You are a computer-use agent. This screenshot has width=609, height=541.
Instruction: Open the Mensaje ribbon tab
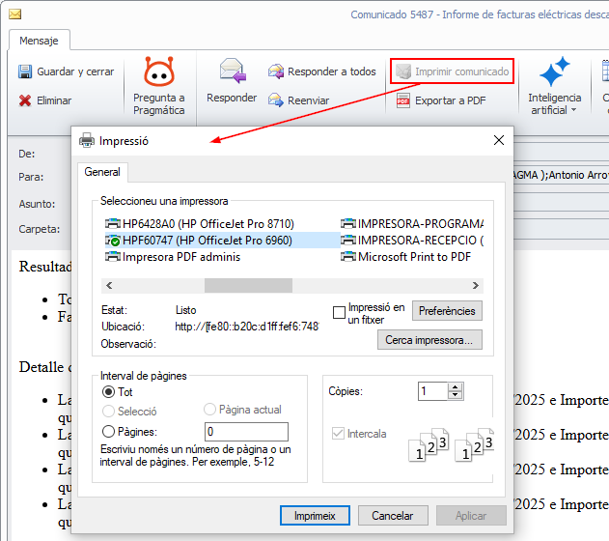point(40,41)
